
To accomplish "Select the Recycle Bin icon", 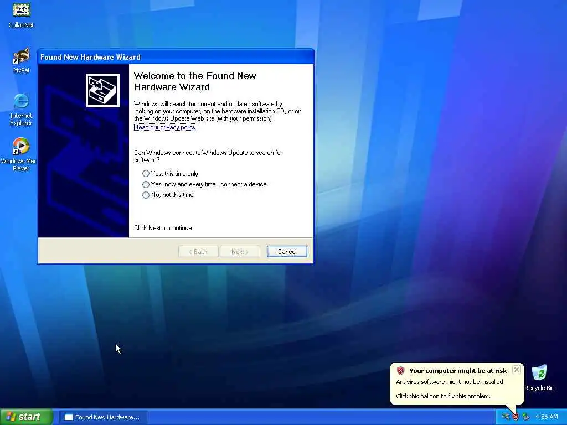I will coord(539,378).
